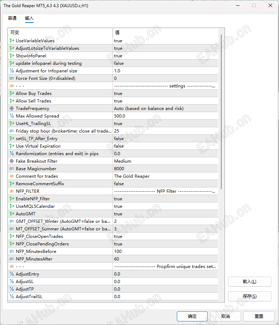
Task: Toggle the UseVariableValues true value
Action: tap(165, 40)
